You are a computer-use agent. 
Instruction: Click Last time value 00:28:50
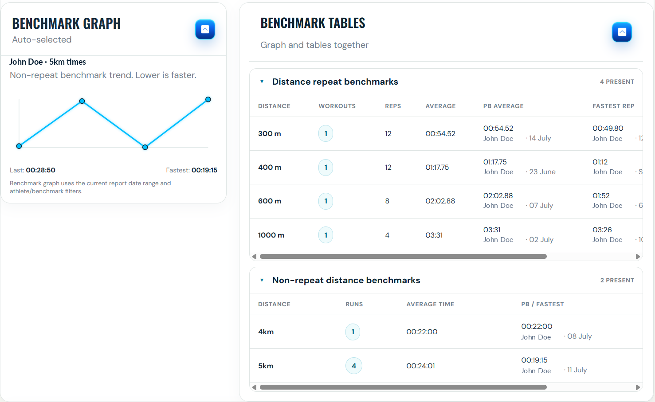tap(40, 170)
